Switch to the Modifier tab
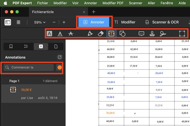The width and height of the screenshot is (190, 126). pos(125,22)
